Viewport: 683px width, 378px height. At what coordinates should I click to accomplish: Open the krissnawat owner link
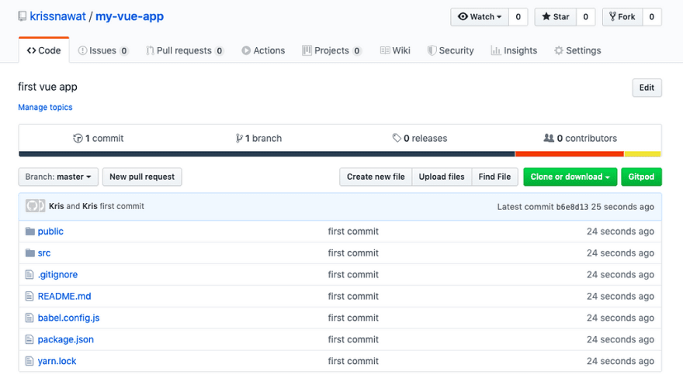58,16
